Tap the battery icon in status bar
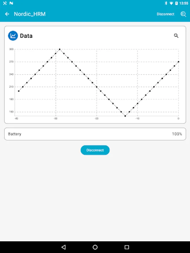Screen dimensions: 190x253 coord(176,3)
